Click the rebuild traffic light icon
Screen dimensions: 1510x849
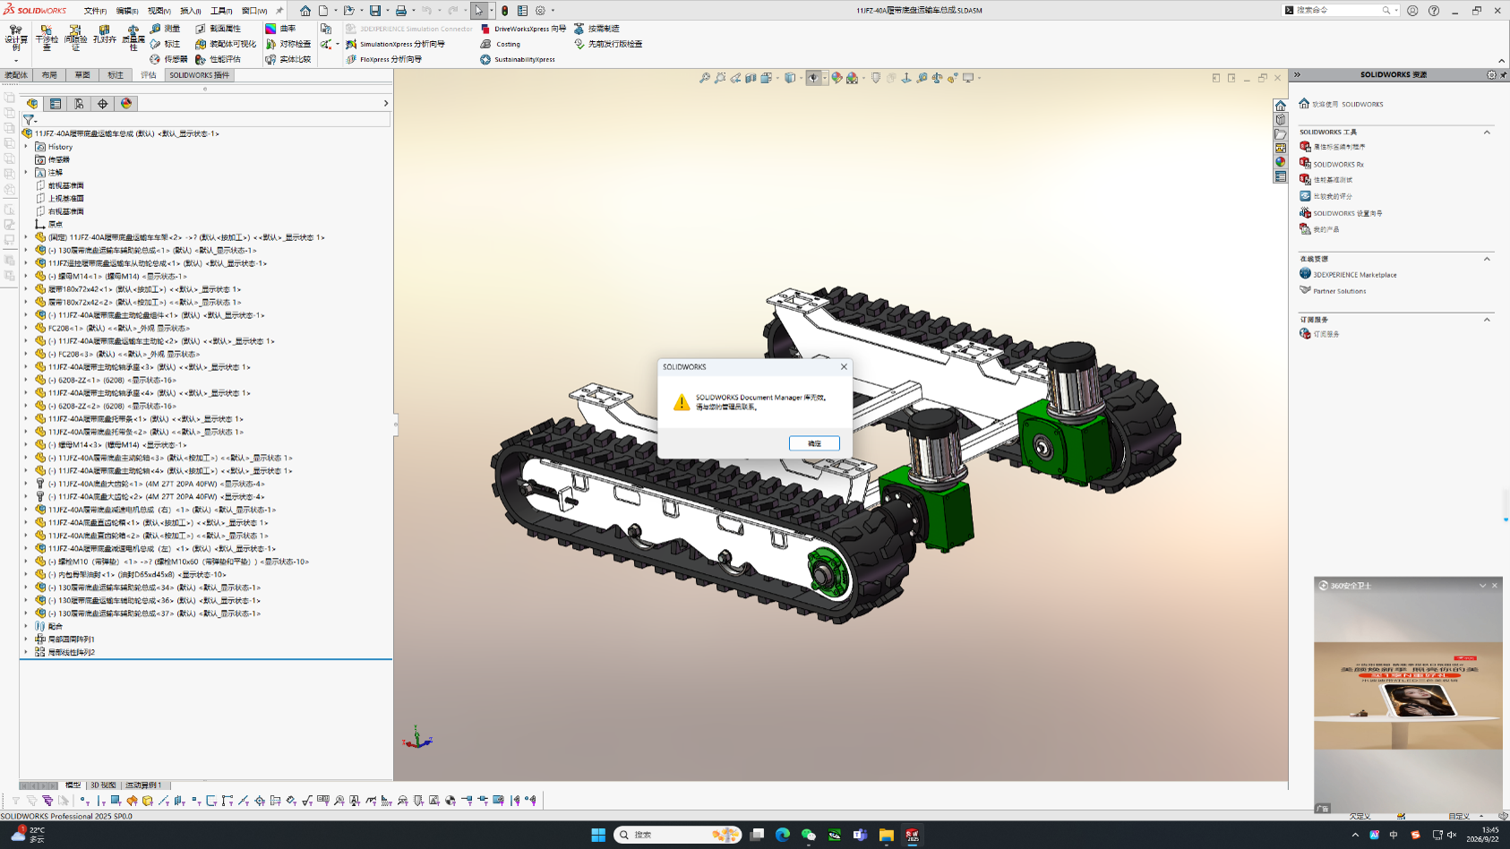[x=504, y=11]
